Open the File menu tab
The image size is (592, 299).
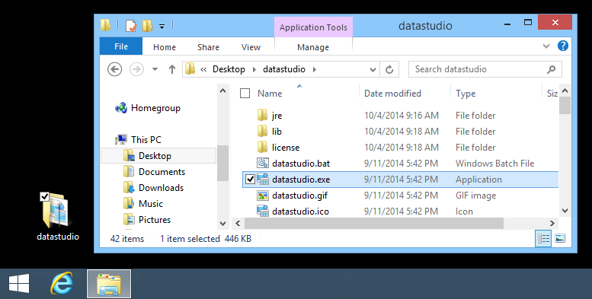[x=121, y=46]
